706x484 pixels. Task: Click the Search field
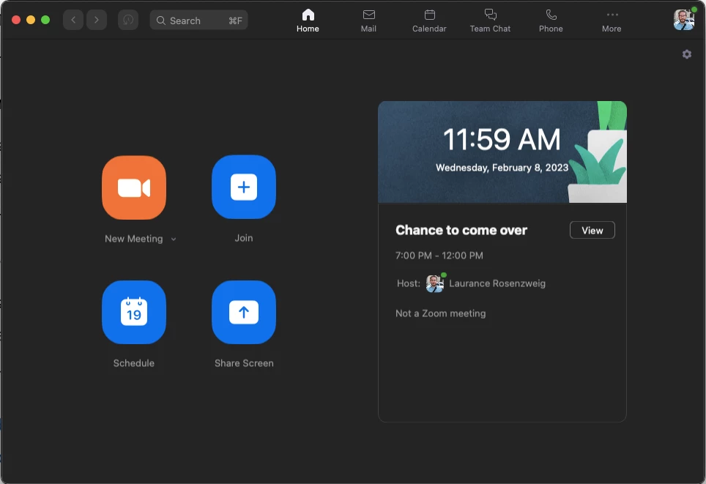pyautogui.click(x=198, y=21)
